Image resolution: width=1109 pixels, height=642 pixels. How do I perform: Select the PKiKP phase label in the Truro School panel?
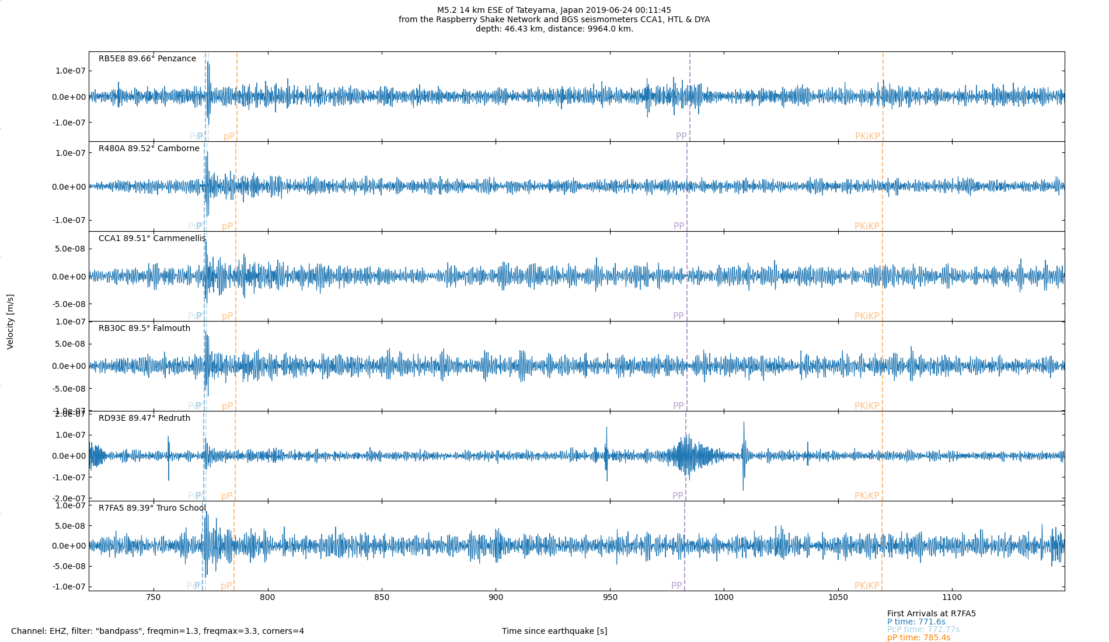point(867,586)
